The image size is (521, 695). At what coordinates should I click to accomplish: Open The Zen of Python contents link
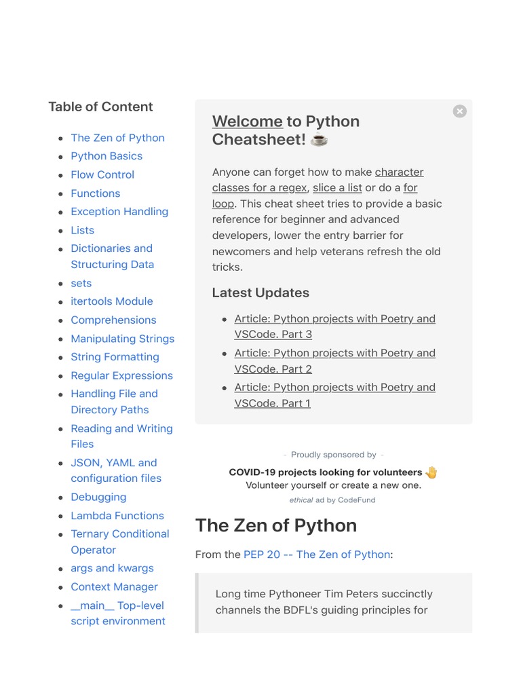pos(117,138)
